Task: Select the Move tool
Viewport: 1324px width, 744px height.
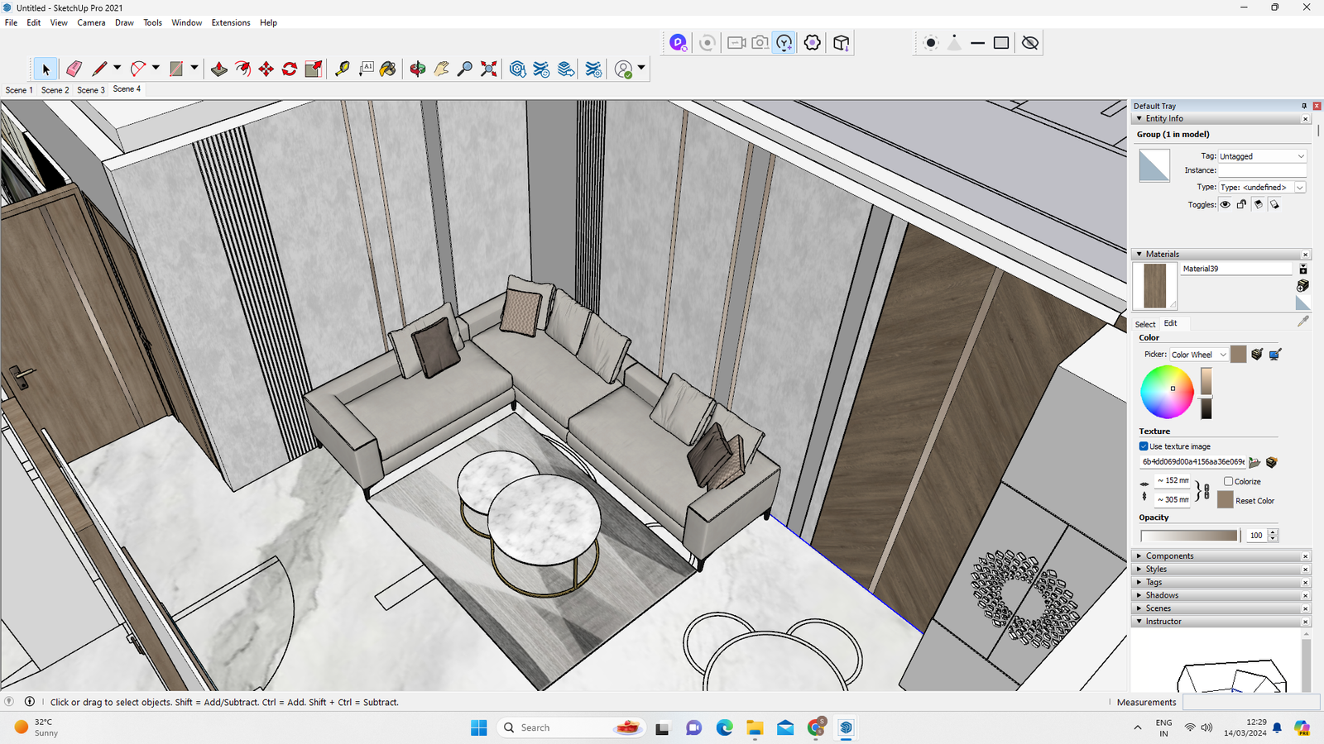Action: (266, 69)
